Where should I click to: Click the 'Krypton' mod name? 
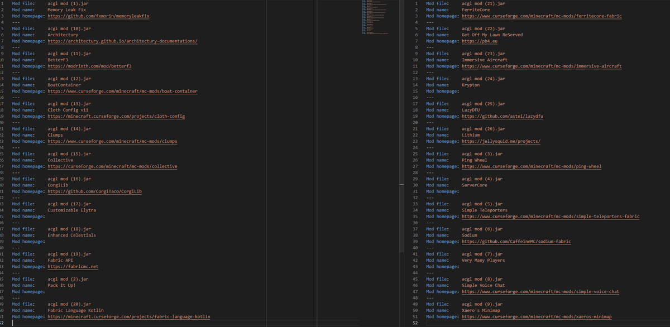point(471,85)
